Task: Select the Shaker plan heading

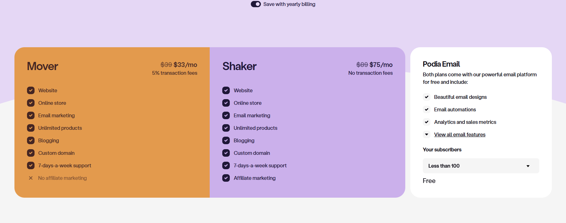Action: point(240,66)
